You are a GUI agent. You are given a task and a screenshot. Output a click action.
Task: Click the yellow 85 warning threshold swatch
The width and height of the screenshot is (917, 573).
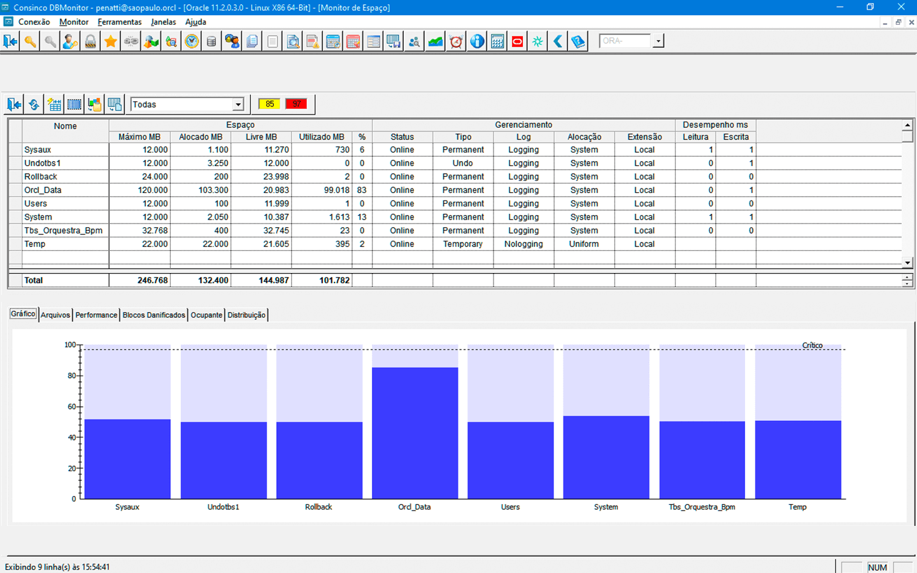pyautogui.click(x=269, y=104)
